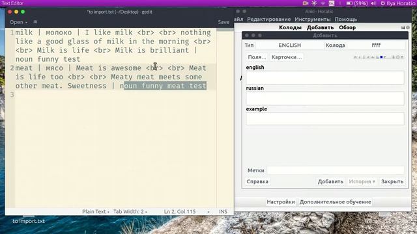Open the Помощь menu in Anki

click(346, 19)
